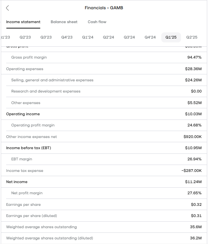This screenshot has width=208, height=244.
Task: Click Weighted average shares outstanding label
Action: [41, 227]
